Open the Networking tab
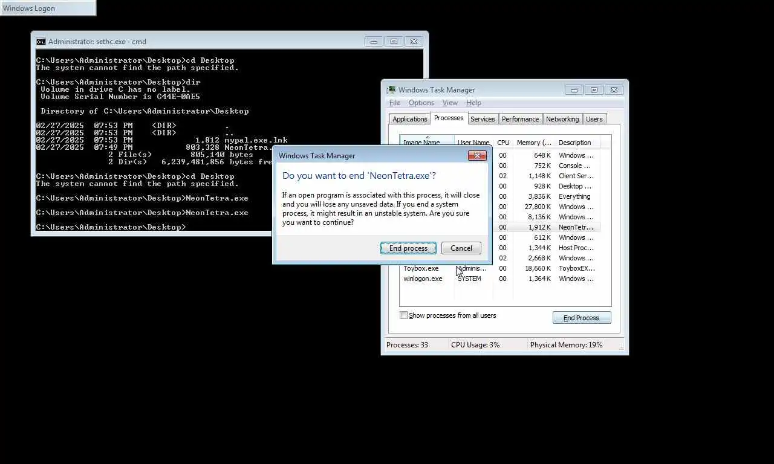The image size is (774, 464). pyautogui.click(x=562, y=119)
